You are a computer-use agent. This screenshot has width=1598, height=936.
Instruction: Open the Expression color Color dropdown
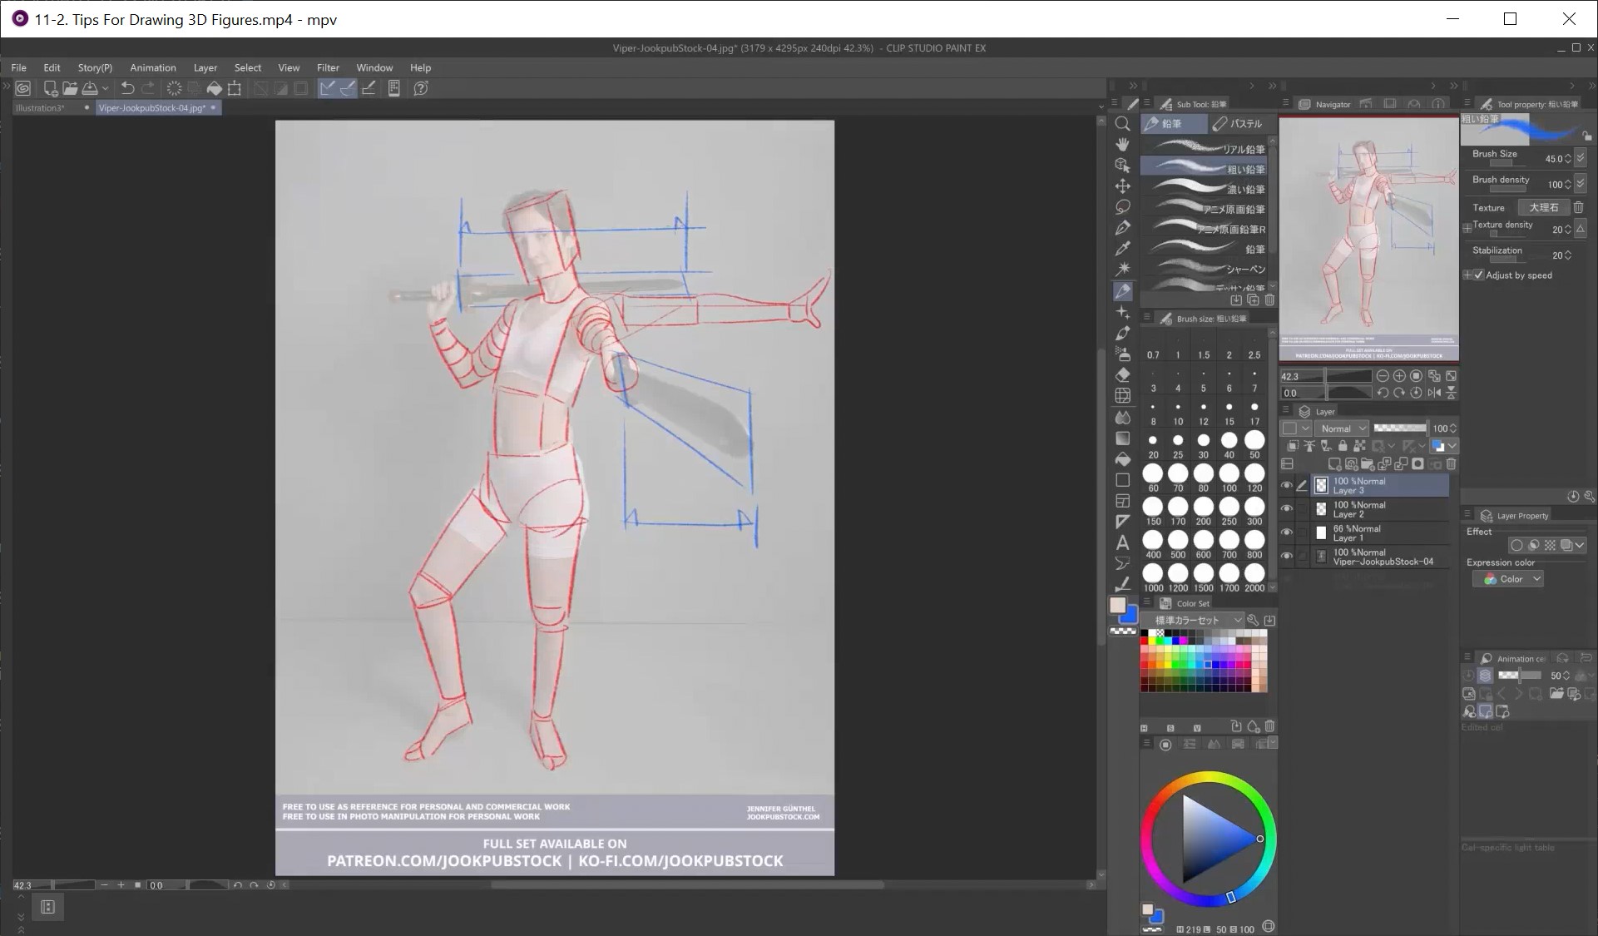[x=1507, y=579]
